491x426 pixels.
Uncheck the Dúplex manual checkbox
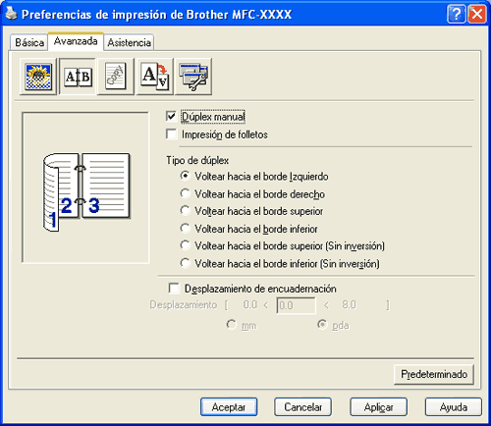(171, 116)
